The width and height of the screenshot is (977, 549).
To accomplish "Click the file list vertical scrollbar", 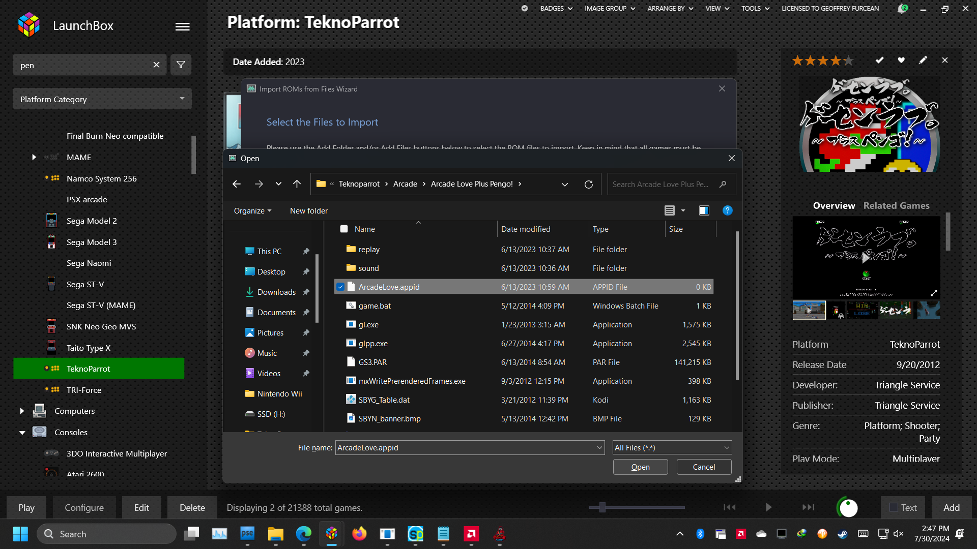I will 737,305.
